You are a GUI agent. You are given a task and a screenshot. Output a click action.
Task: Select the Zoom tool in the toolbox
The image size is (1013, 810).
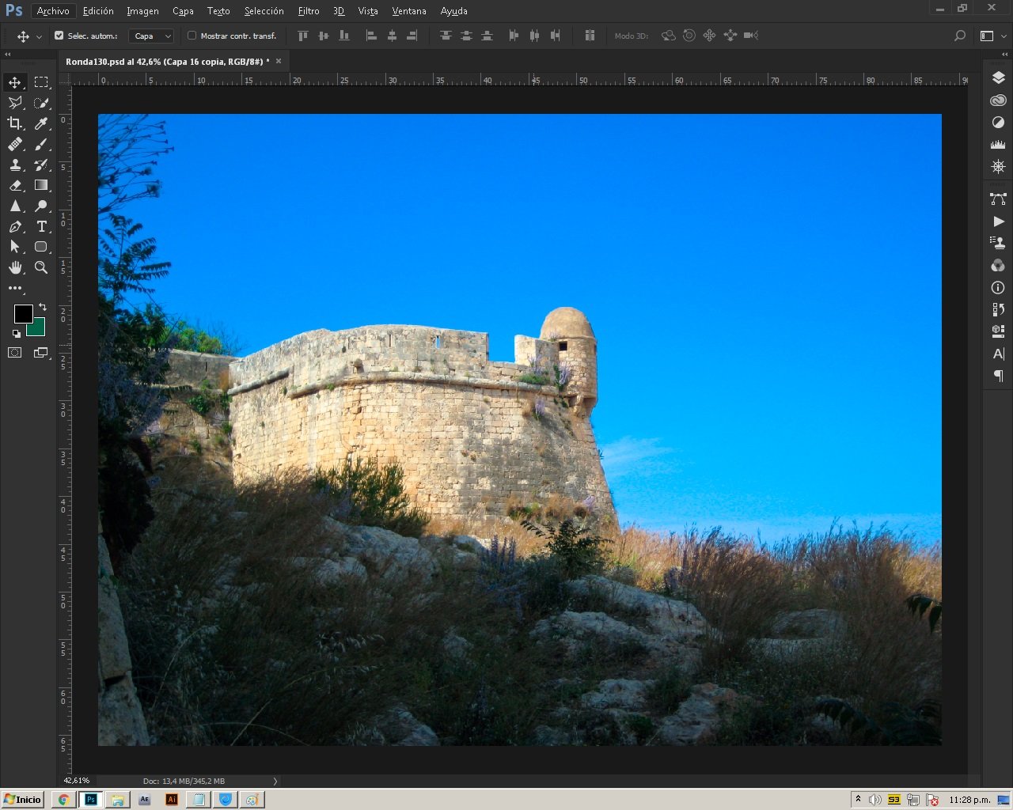[41, 267]
